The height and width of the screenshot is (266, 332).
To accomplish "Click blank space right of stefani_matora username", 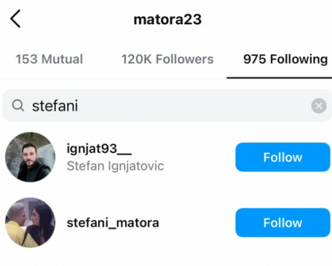I will click(x=196, y=223).
